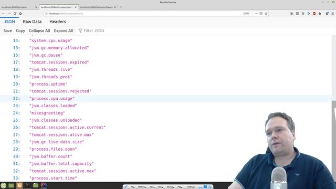Click the "process.uptime" value

[x=48, y=84]
